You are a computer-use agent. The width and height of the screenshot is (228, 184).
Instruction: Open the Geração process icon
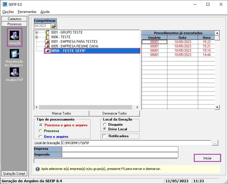(x=14, y=35)
